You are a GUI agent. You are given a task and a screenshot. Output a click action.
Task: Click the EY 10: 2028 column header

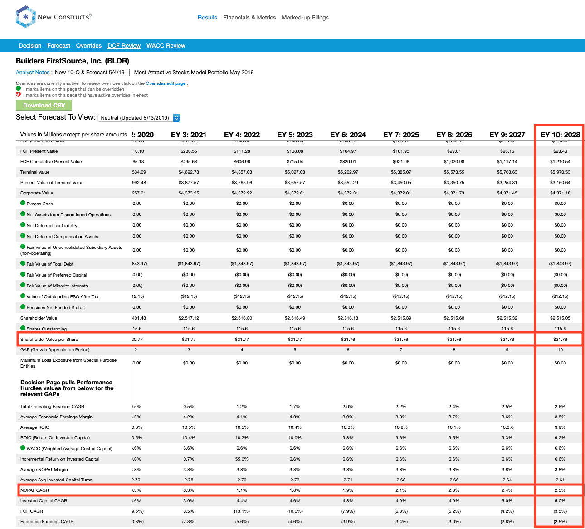click(560, 135)
